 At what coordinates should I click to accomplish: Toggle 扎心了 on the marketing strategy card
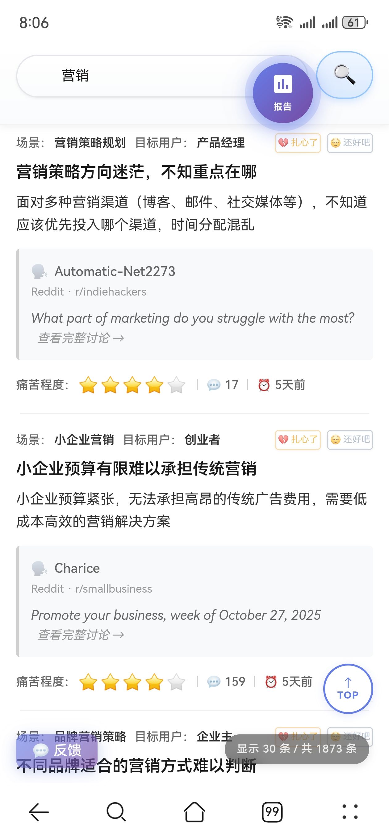pos(298,143)
